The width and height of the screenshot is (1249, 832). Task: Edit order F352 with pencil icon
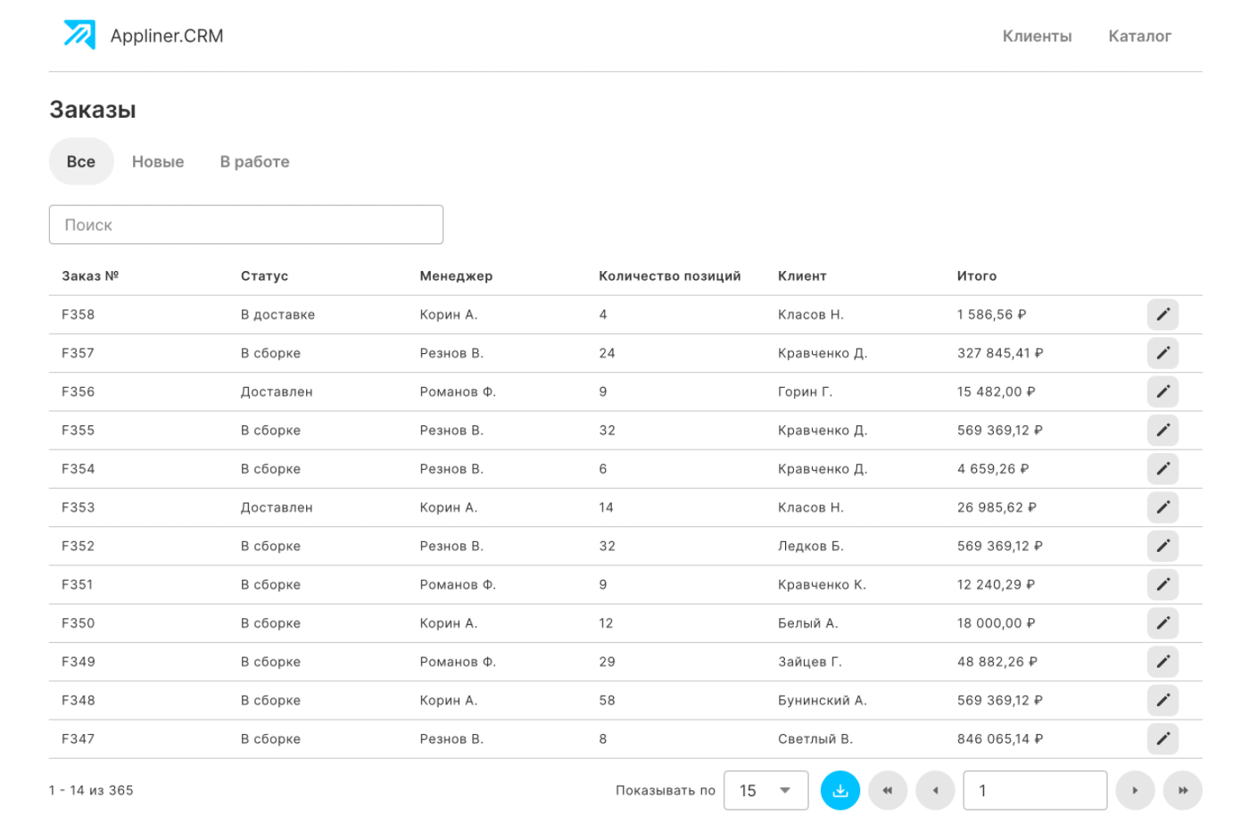[x=1162, y=546]
